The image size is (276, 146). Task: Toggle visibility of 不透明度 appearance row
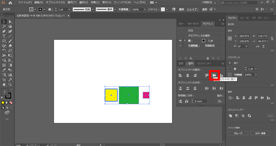(180, 46)
